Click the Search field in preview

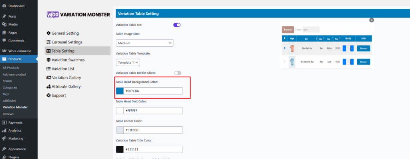[x=311, y=29]
